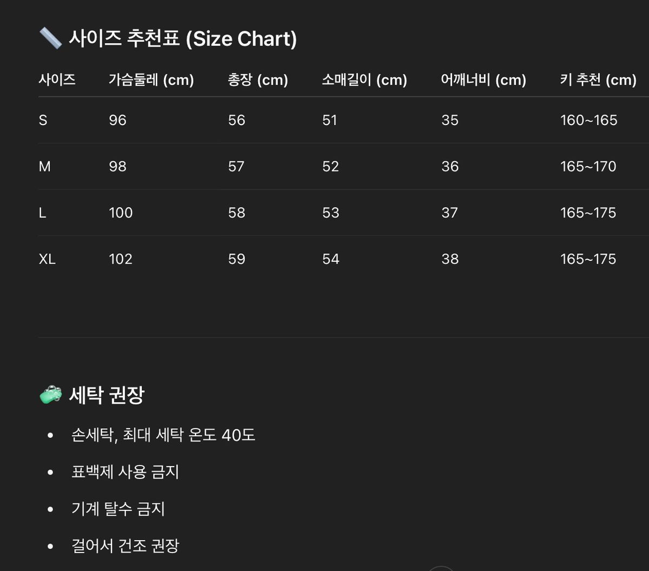Click the 기계 탈수 금지 bullet text
The image size is (649, 571).
coord(118,509)
